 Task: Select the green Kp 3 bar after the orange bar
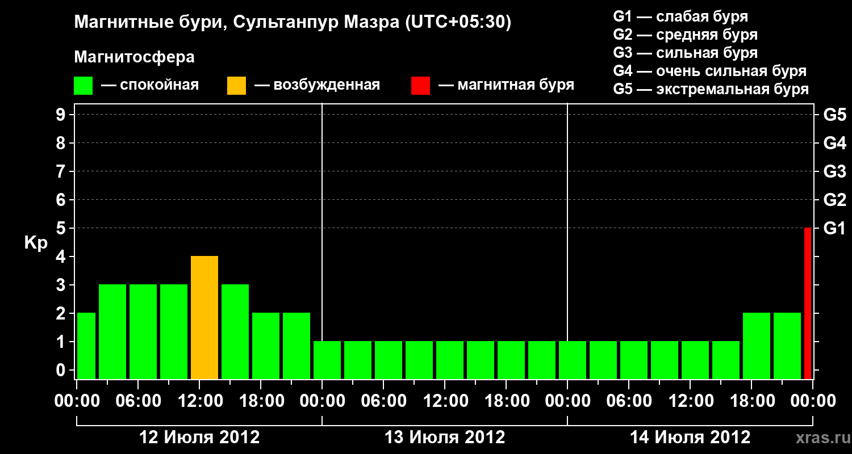coord(235,332)
